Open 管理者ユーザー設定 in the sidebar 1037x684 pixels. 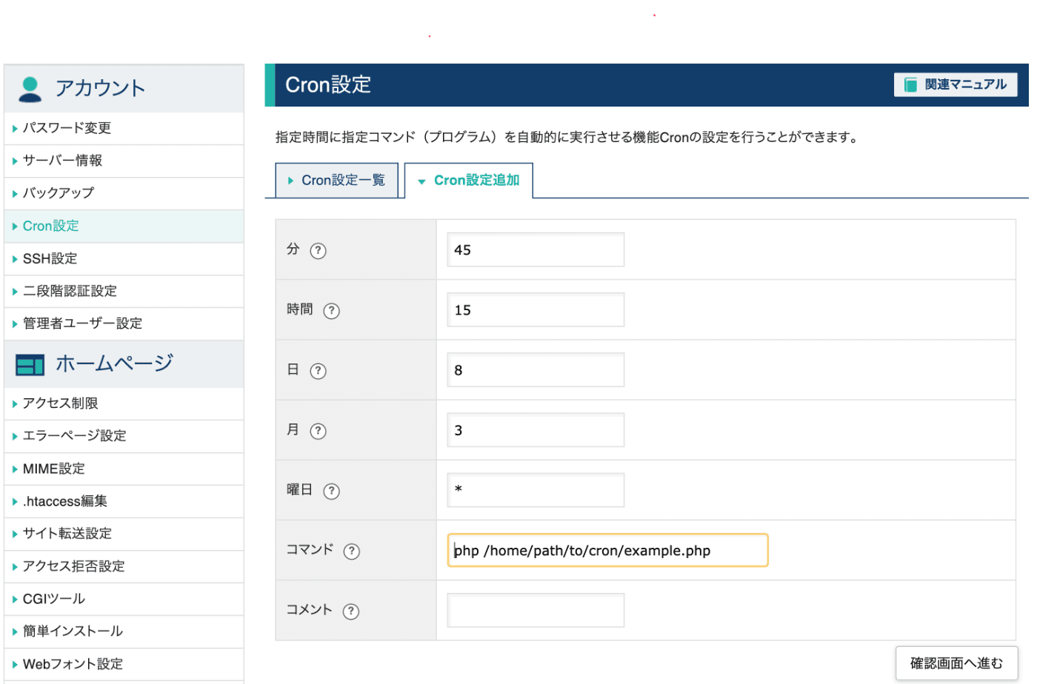click(x=124, y=323)
